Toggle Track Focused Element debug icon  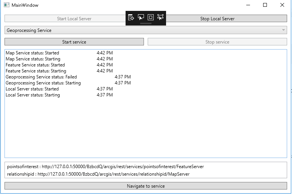point(160,17)
